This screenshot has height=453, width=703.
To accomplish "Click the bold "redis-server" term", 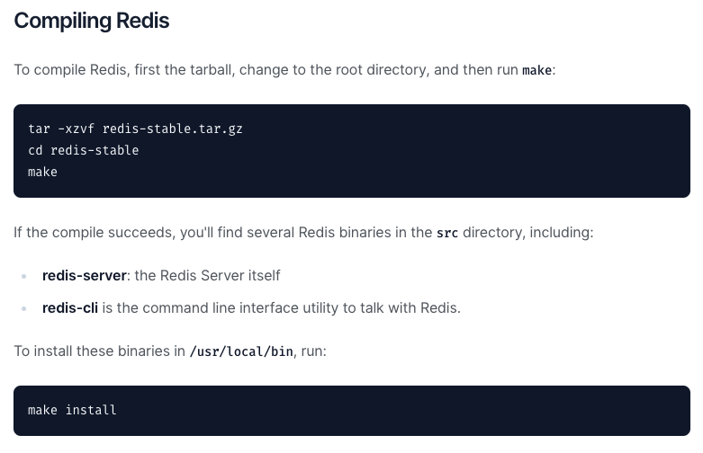I will click(84, 275).
